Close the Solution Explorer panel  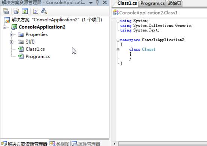pos(105,2)
